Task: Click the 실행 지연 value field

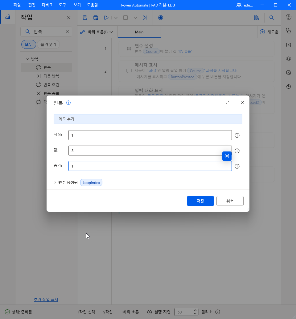Action: 183,312
